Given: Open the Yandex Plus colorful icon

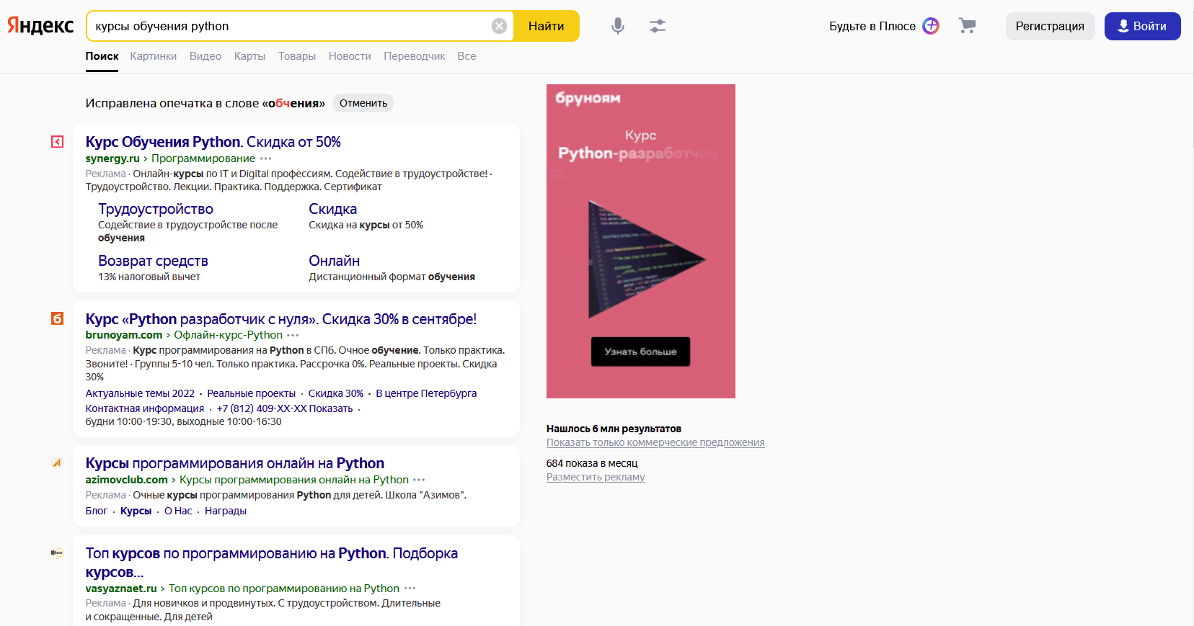Looking at the screenshot, I should pos(931,26).
